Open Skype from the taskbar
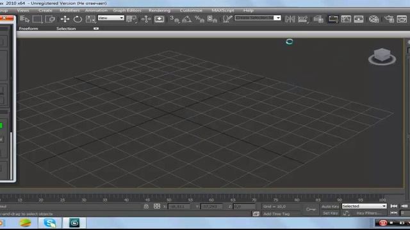410x230 pixels. point(50,223)
